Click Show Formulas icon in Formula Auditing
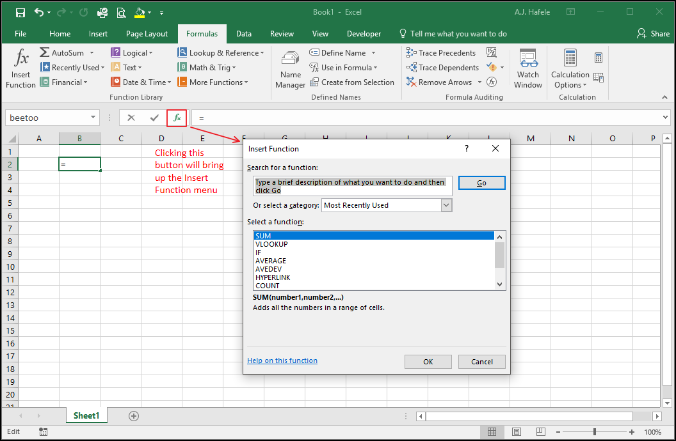The width and height of the screenshot is (676, 441). point(492,52)
